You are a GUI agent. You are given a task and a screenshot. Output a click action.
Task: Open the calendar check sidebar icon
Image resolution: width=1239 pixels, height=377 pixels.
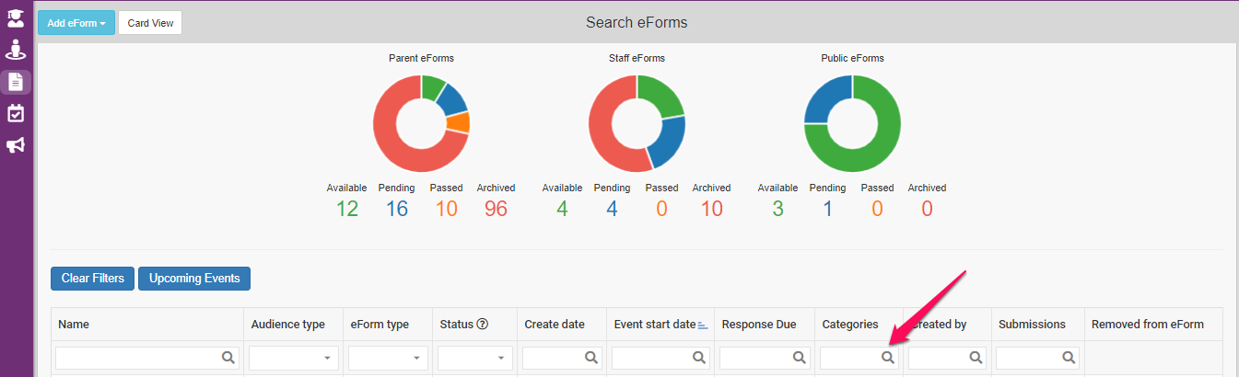click(x=16, y=113)
